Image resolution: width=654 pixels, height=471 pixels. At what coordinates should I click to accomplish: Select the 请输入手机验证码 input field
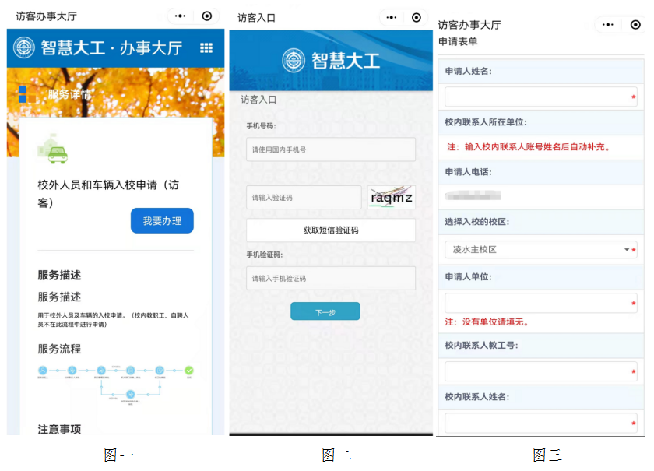[331, 279]
